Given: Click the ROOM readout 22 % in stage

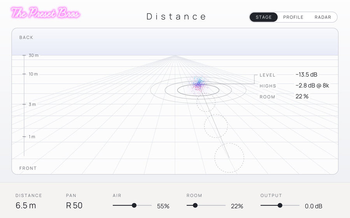Looking at the screenshot, I should tap(302, 97).
